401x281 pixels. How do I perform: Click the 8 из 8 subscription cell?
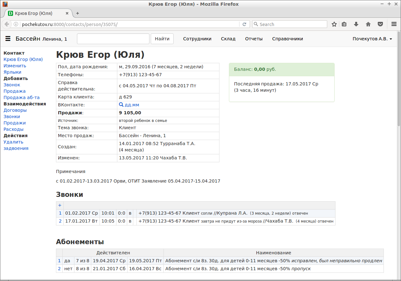[83, 269]
